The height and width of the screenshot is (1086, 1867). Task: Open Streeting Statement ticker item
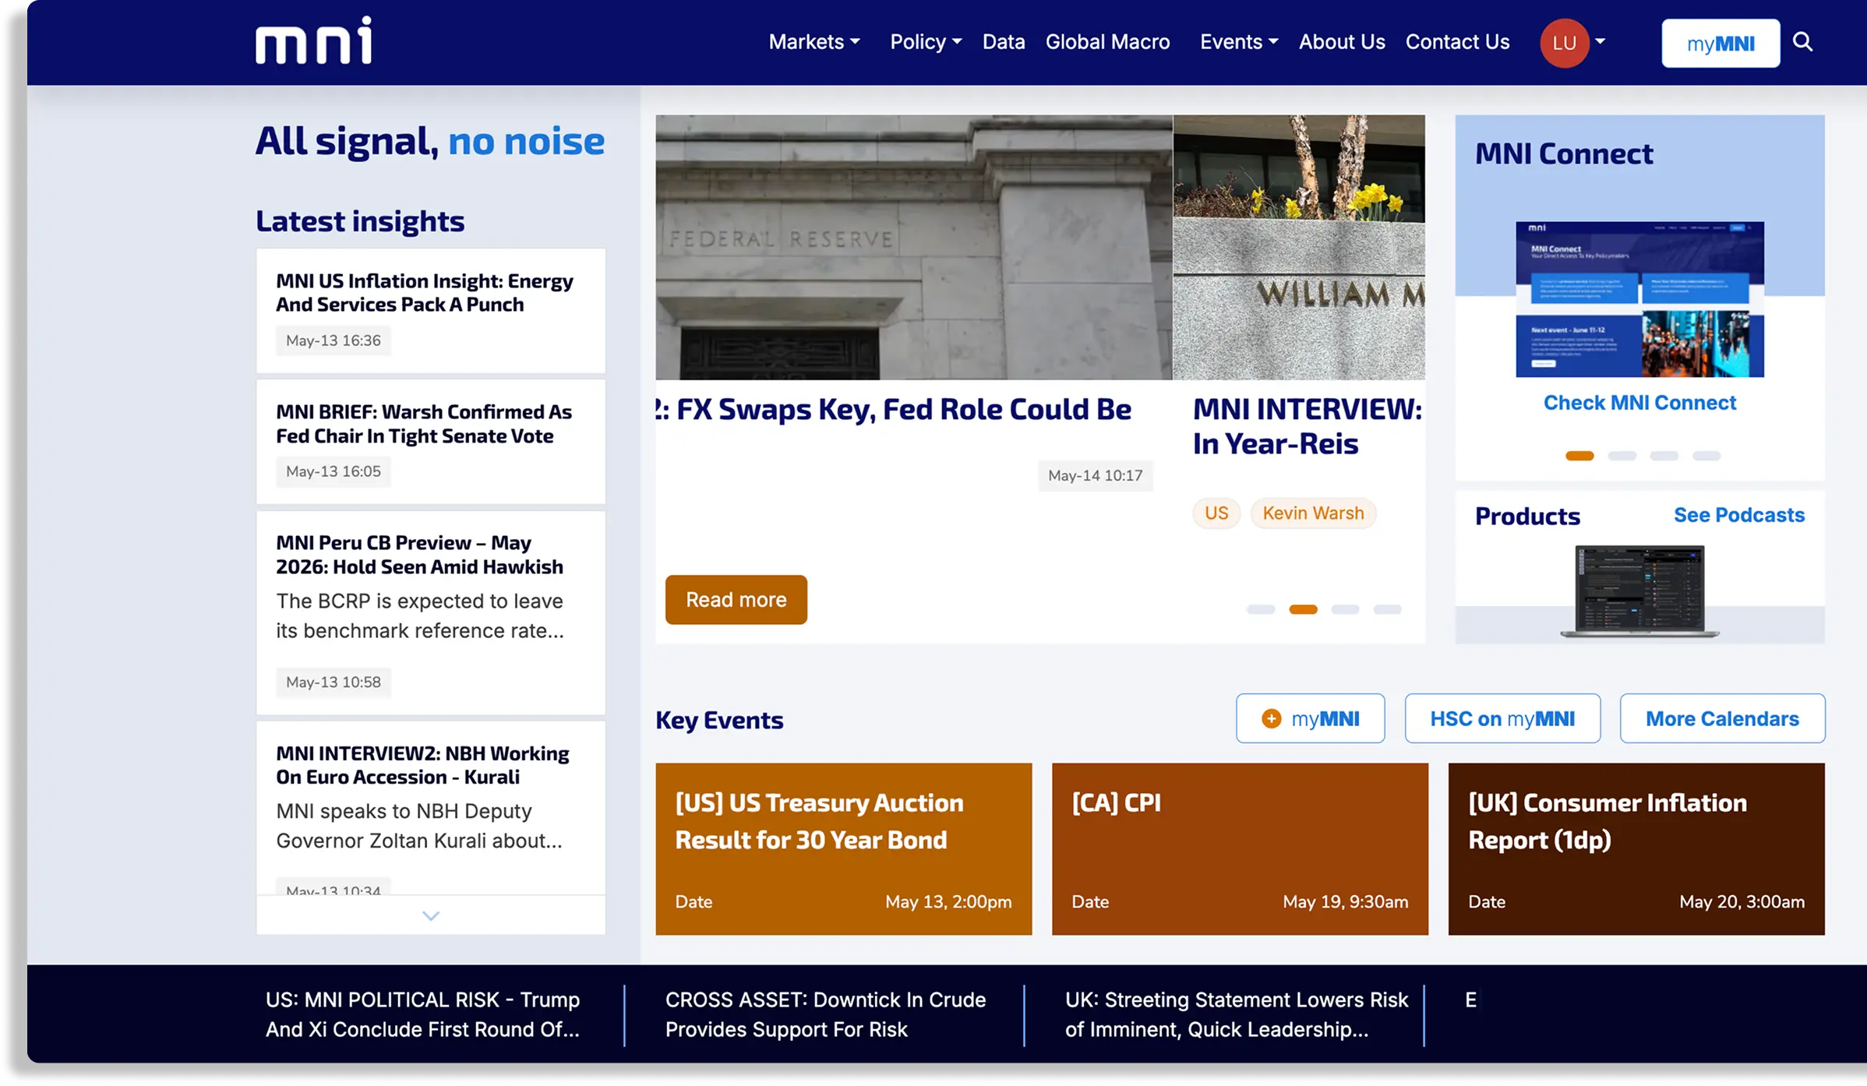pyautogui.click(x=1236, y=1014)
